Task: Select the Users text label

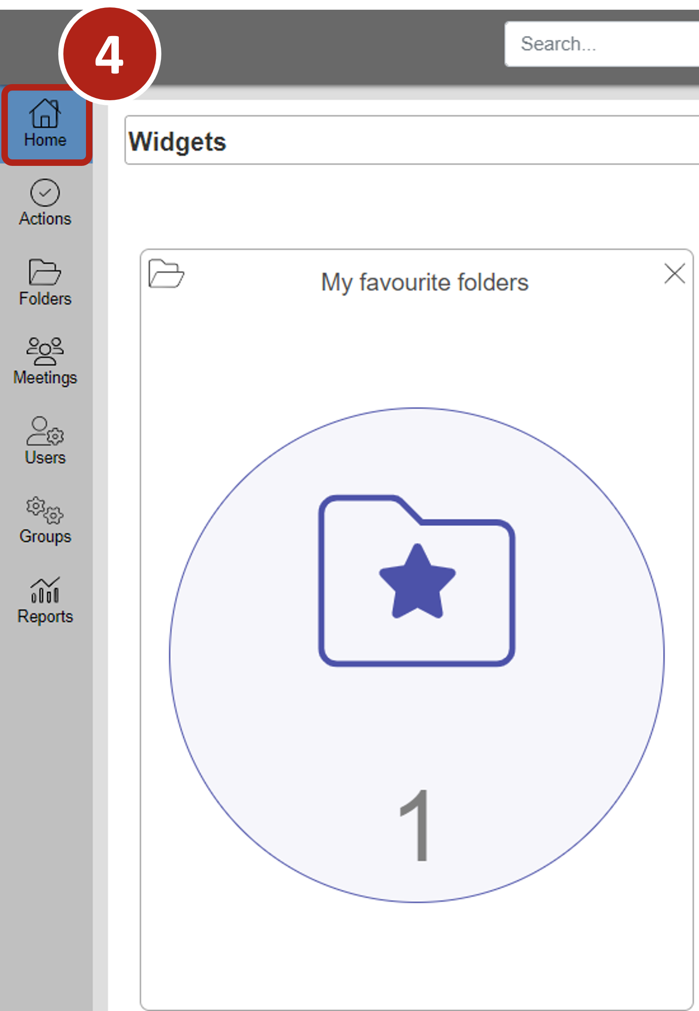Action: [45, 457]
